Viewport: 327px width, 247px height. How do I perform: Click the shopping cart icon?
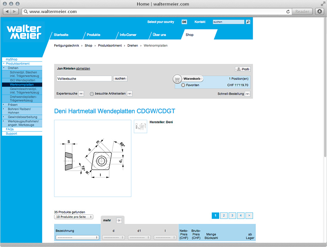click(x=177, y=80)
